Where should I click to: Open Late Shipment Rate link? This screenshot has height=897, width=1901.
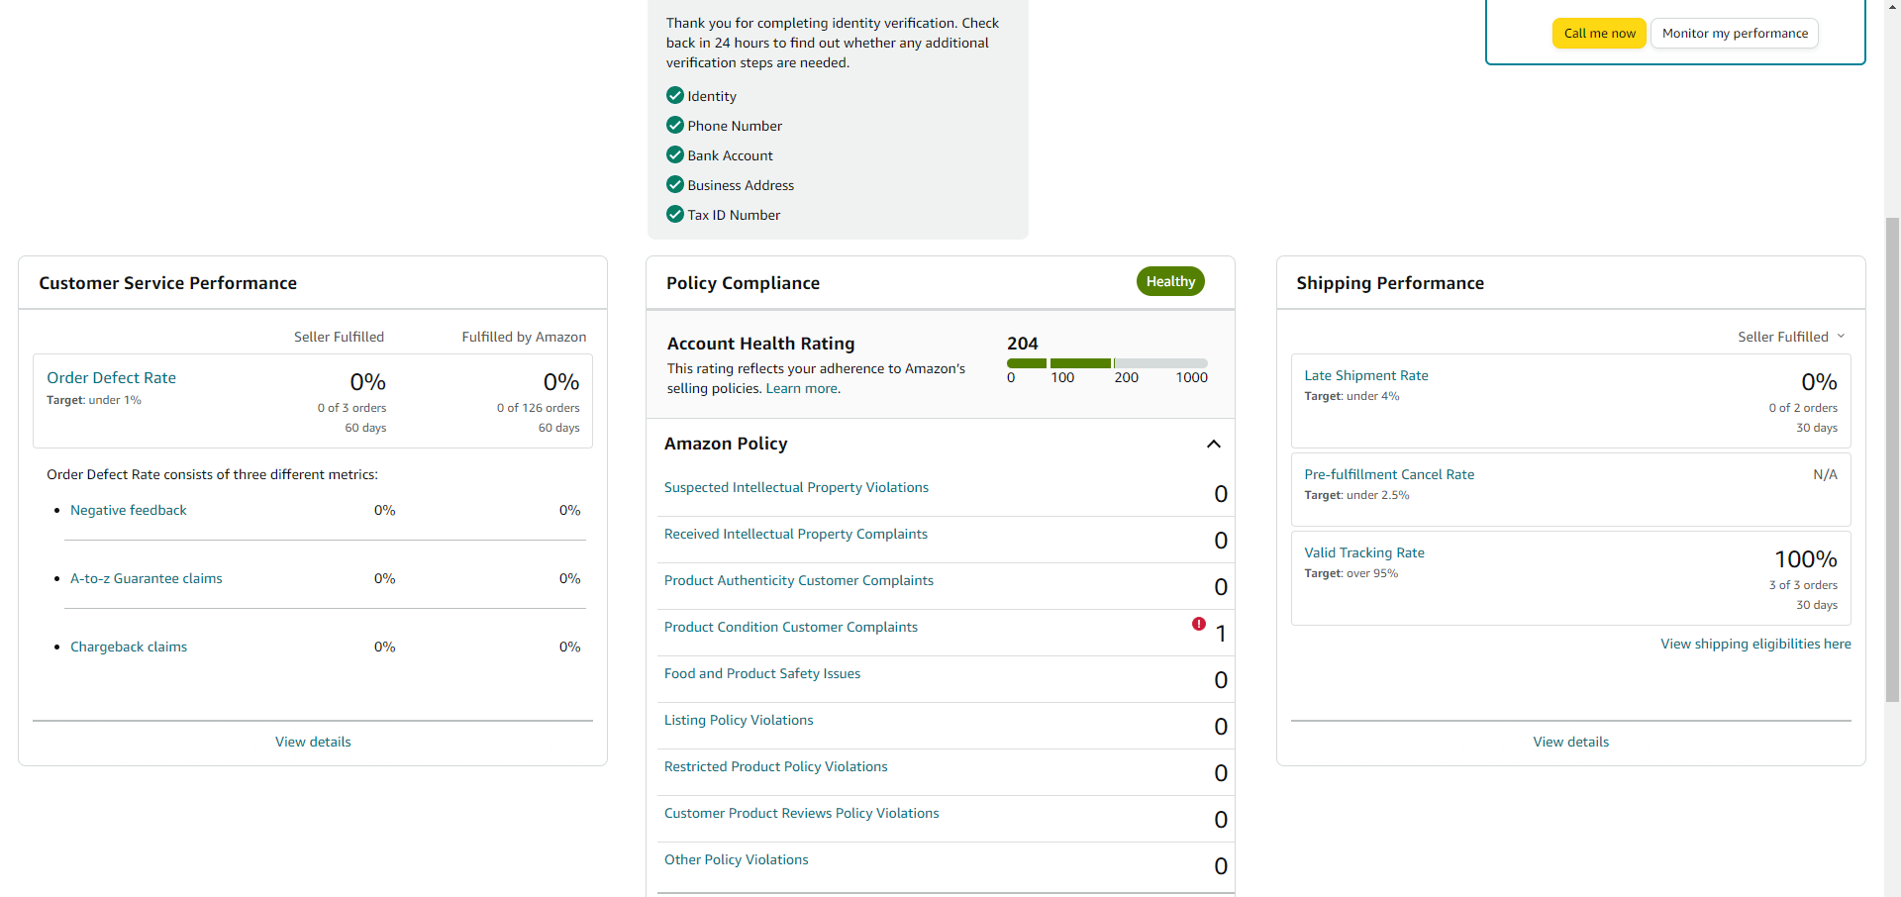(1366, 375)
